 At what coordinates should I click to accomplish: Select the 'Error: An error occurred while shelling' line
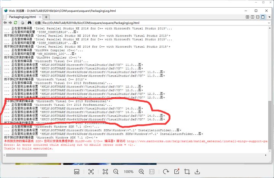click(70, 145)
